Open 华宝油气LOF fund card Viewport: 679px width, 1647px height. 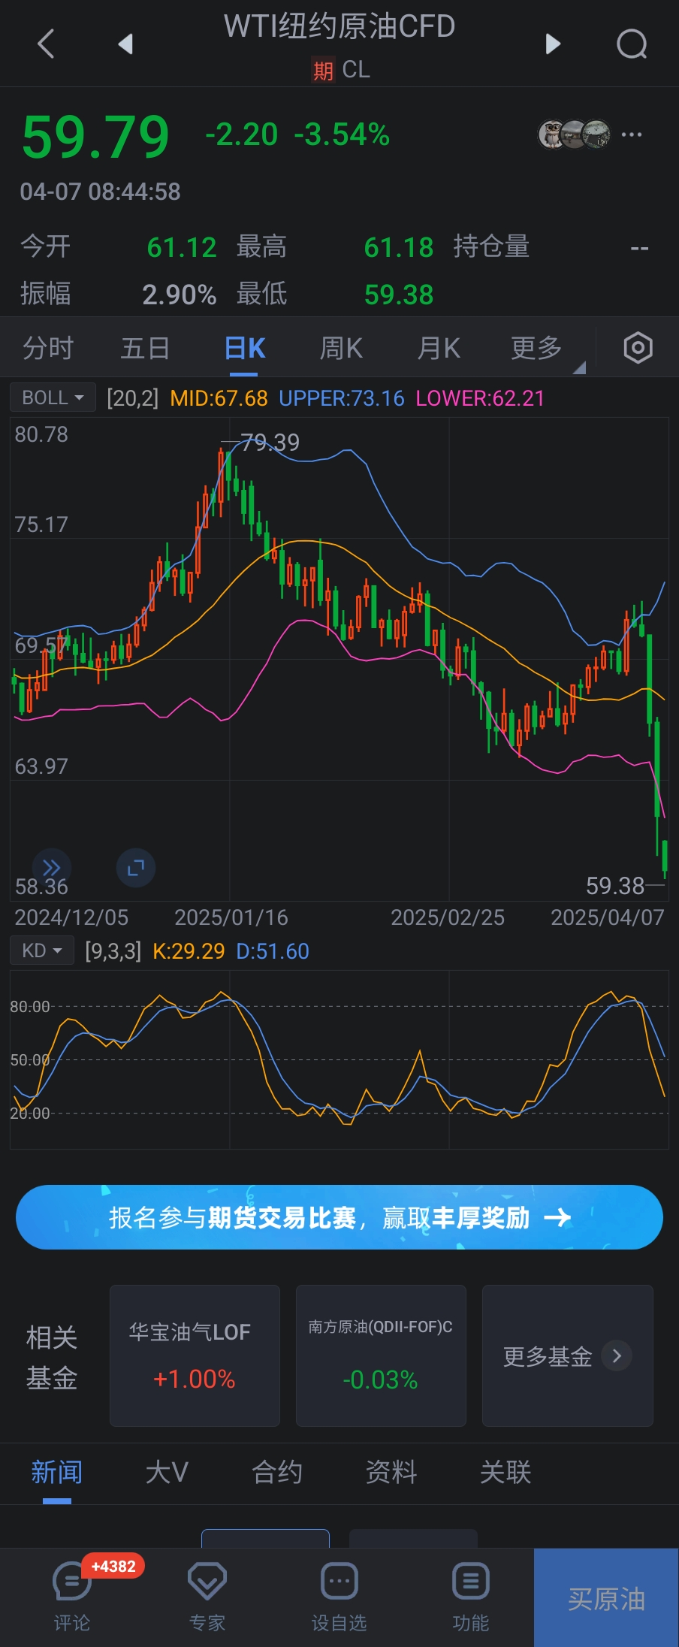(x=195, y=1355)
